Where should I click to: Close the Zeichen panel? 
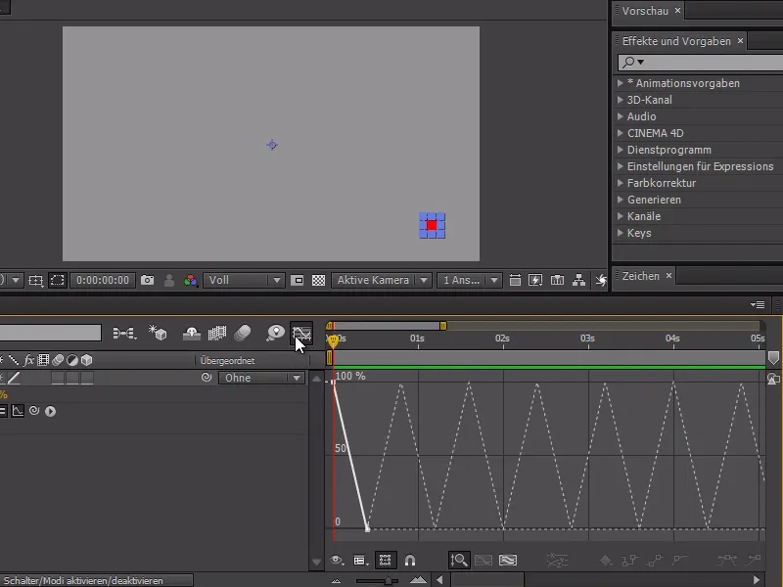(668, 276)
